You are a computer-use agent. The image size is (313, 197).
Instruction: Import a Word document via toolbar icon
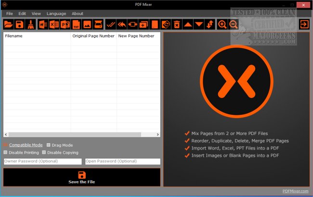(x=43, y=25)
